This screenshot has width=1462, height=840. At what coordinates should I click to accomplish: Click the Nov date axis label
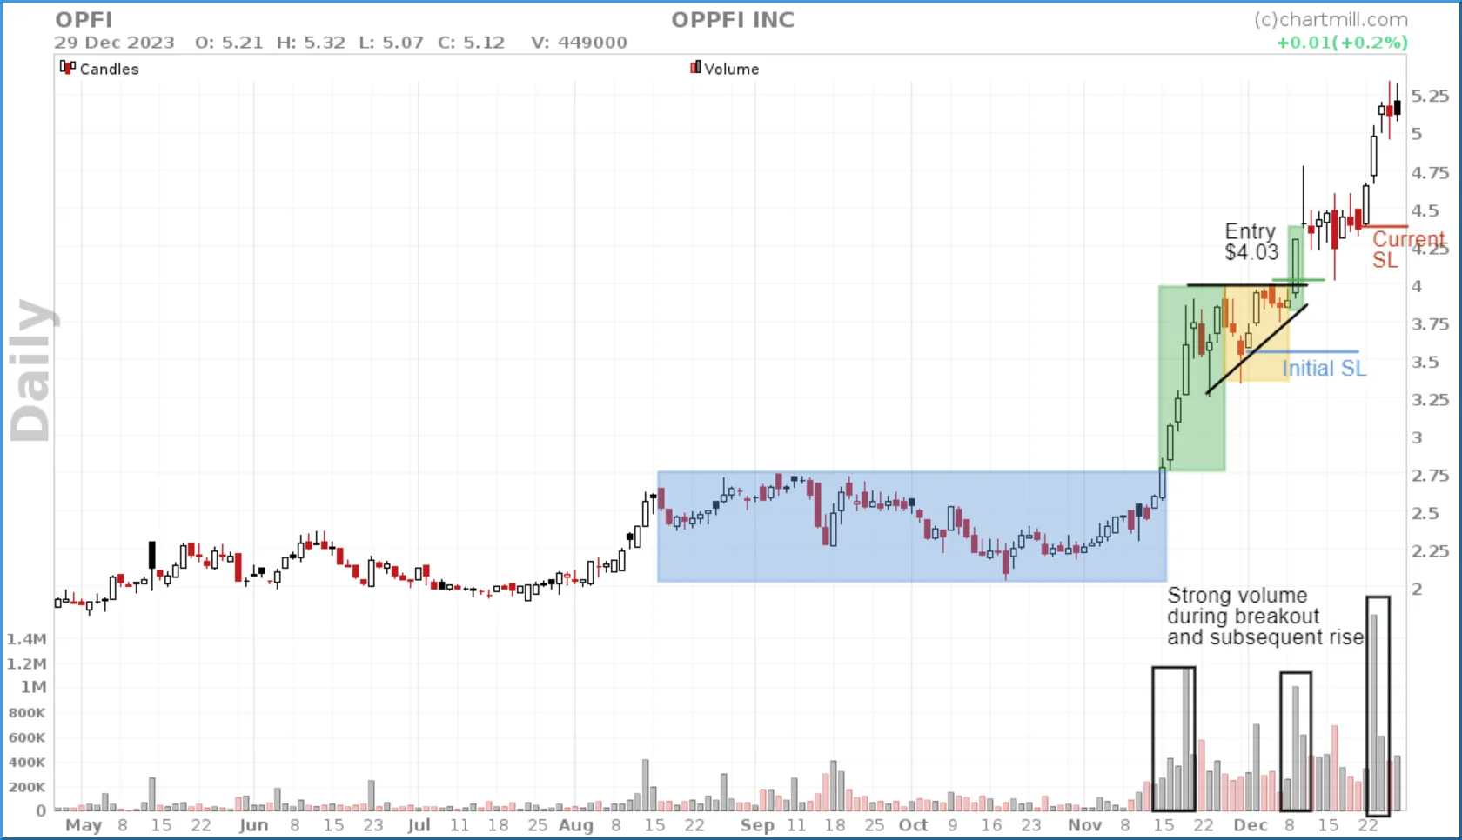pyautogui.click(x=1084, y=825)
